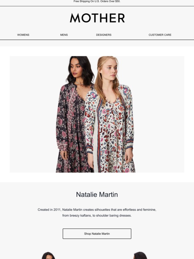Select the Natalie Martin heading

point(97,194)
